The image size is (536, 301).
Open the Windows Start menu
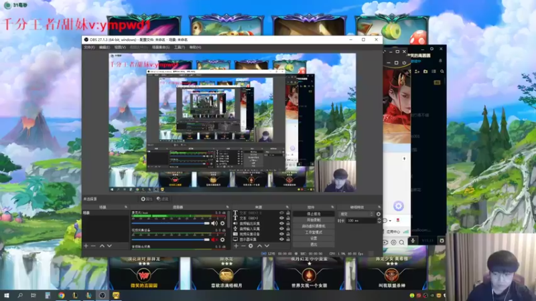(x=6, y=296)
